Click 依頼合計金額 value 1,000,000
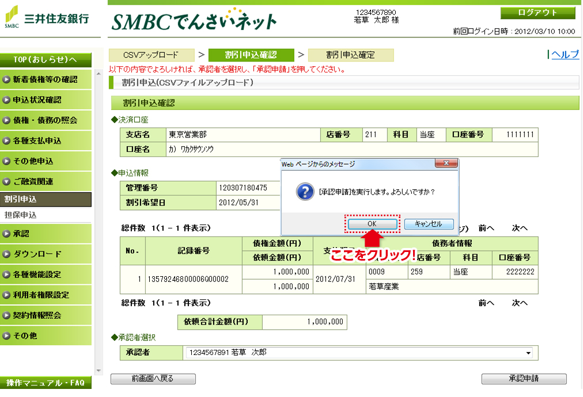583x397 pixels. 325,322
